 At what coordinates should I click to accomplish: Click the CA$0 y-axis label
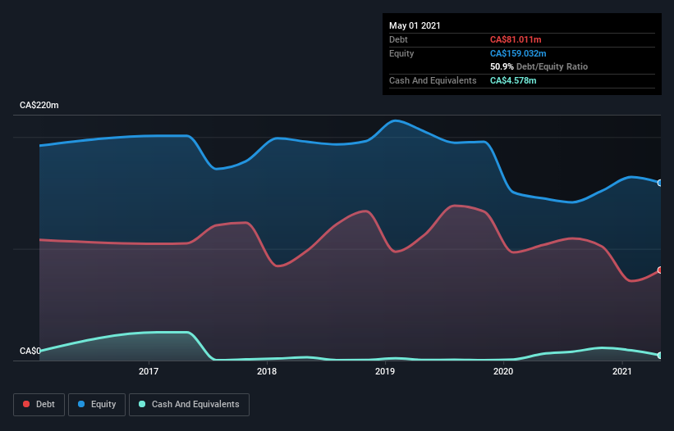30,351
